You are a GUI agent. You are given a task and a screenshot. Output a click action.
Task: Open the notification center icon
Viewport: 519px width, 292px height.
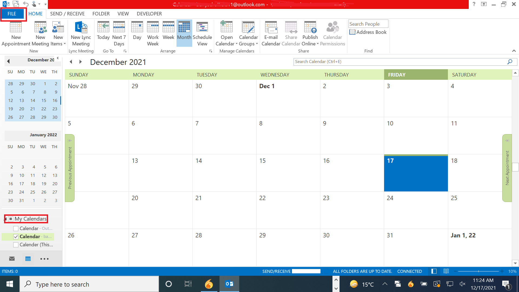(x=506, y=284)
